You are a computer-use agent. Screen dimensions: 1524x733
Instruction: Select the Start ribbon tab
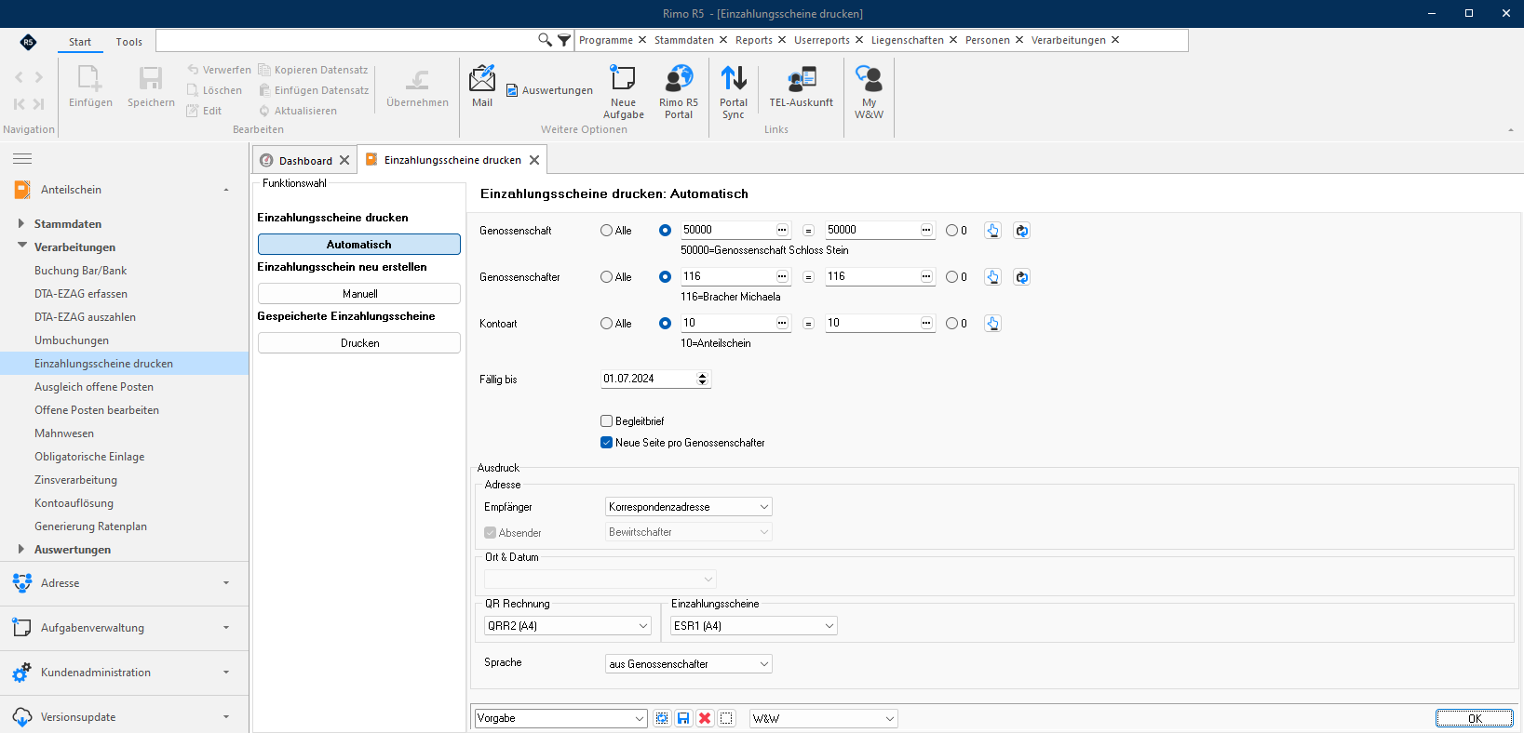[80, 42]
